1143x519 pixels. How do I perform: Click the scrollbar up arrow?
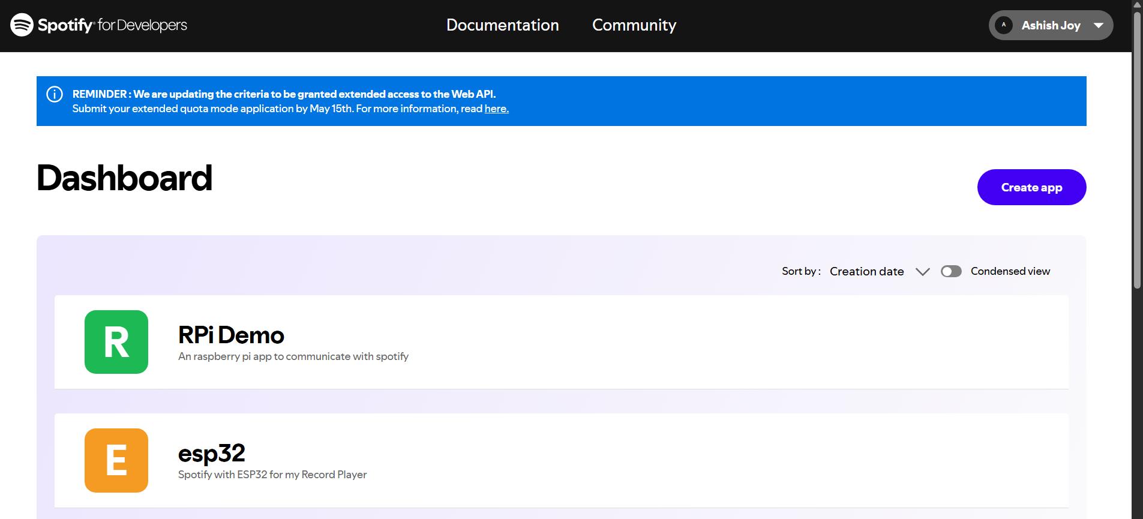click(x=1136, y=5)
